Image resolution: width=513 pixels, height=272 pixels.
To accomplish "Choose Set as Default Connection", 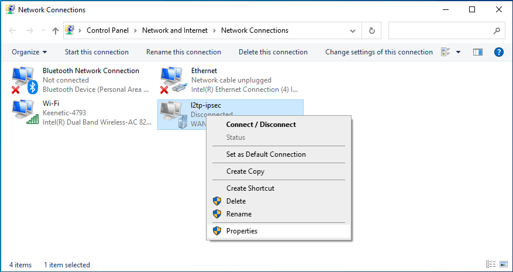I will [279, 154].
